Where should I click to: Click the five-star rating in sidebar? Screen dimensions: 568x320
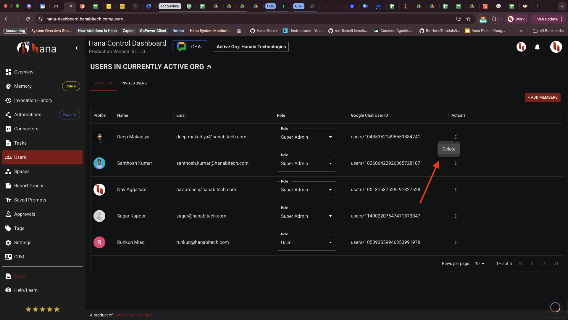point(43,309)
